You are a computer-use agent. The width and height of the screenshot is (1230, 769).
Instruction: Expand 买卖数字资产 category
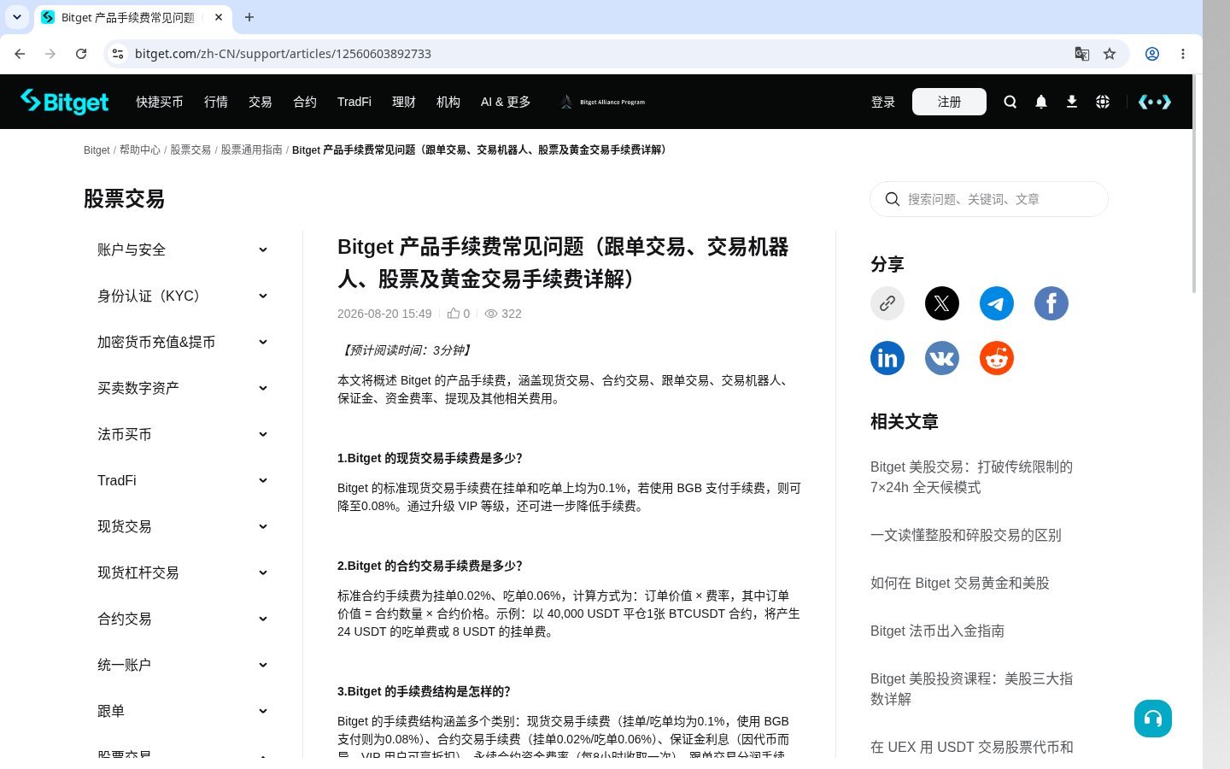tap(183, 388)
